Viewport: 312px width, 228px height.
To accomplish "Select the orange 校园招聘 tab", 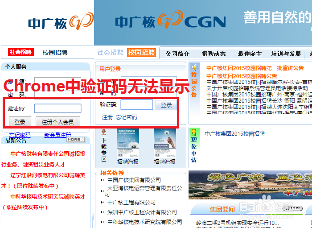I will pos(141,53).
